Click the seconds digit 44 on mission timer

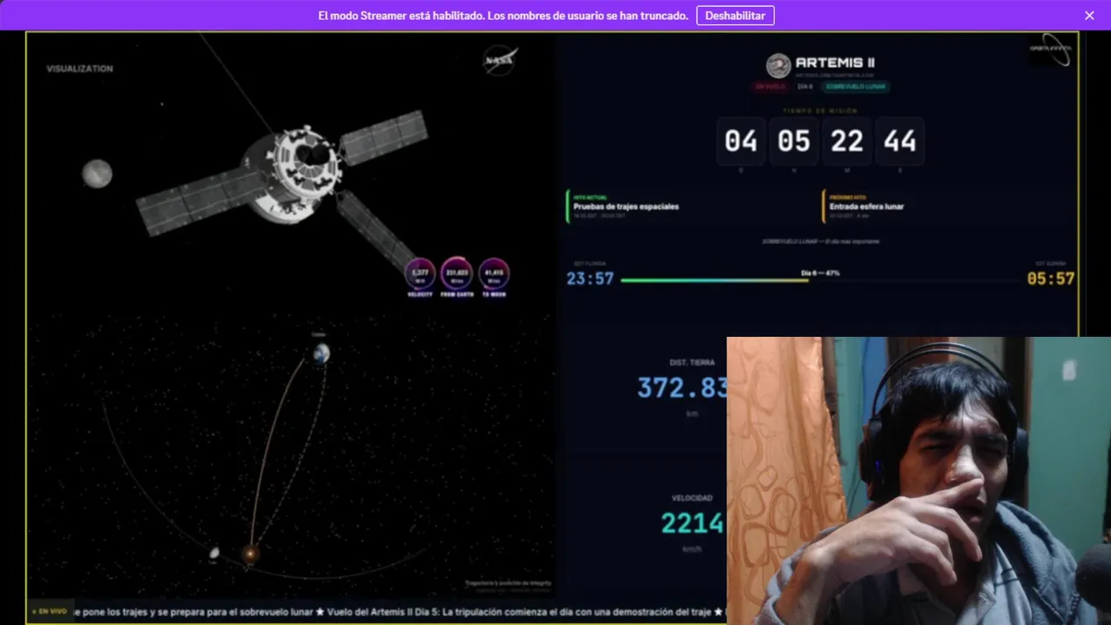900,141
